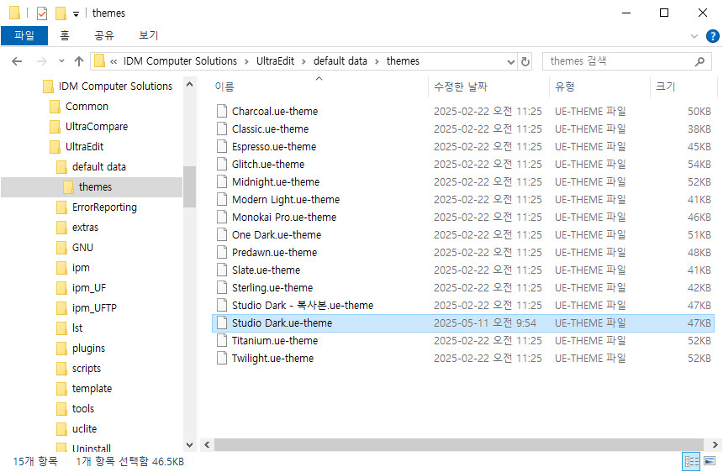Open ipm_UFTP folder in tree

[94, 308]
